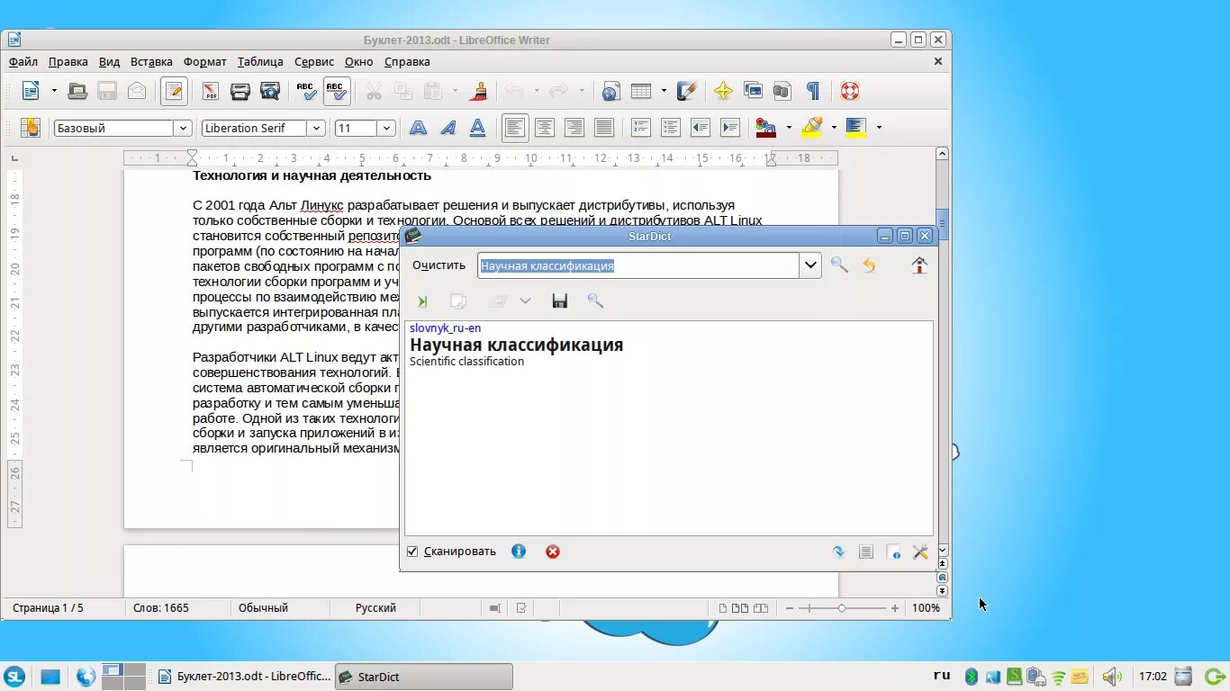Quit StarDict via the red X icon
Screen dimensions: 1230x691
point(552,552)
